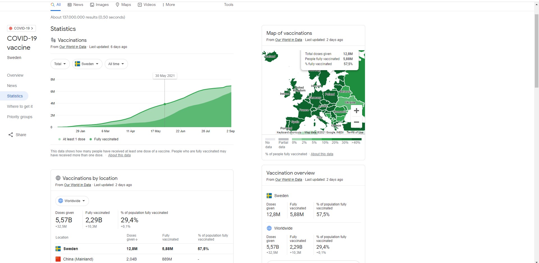The width and height of the screenshot is (539, 263).
Task: Select Statistics in the sidebar
Action: (x=15, y=96)
